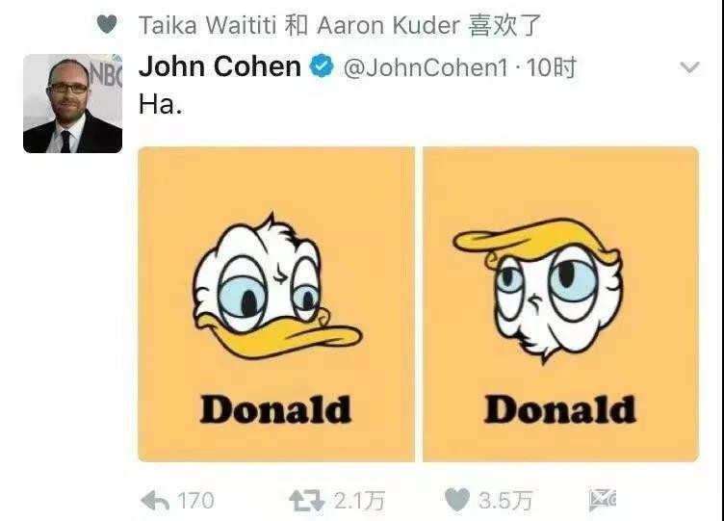
Task: Click the 3.5万 likes count
Action: point(505,501)
